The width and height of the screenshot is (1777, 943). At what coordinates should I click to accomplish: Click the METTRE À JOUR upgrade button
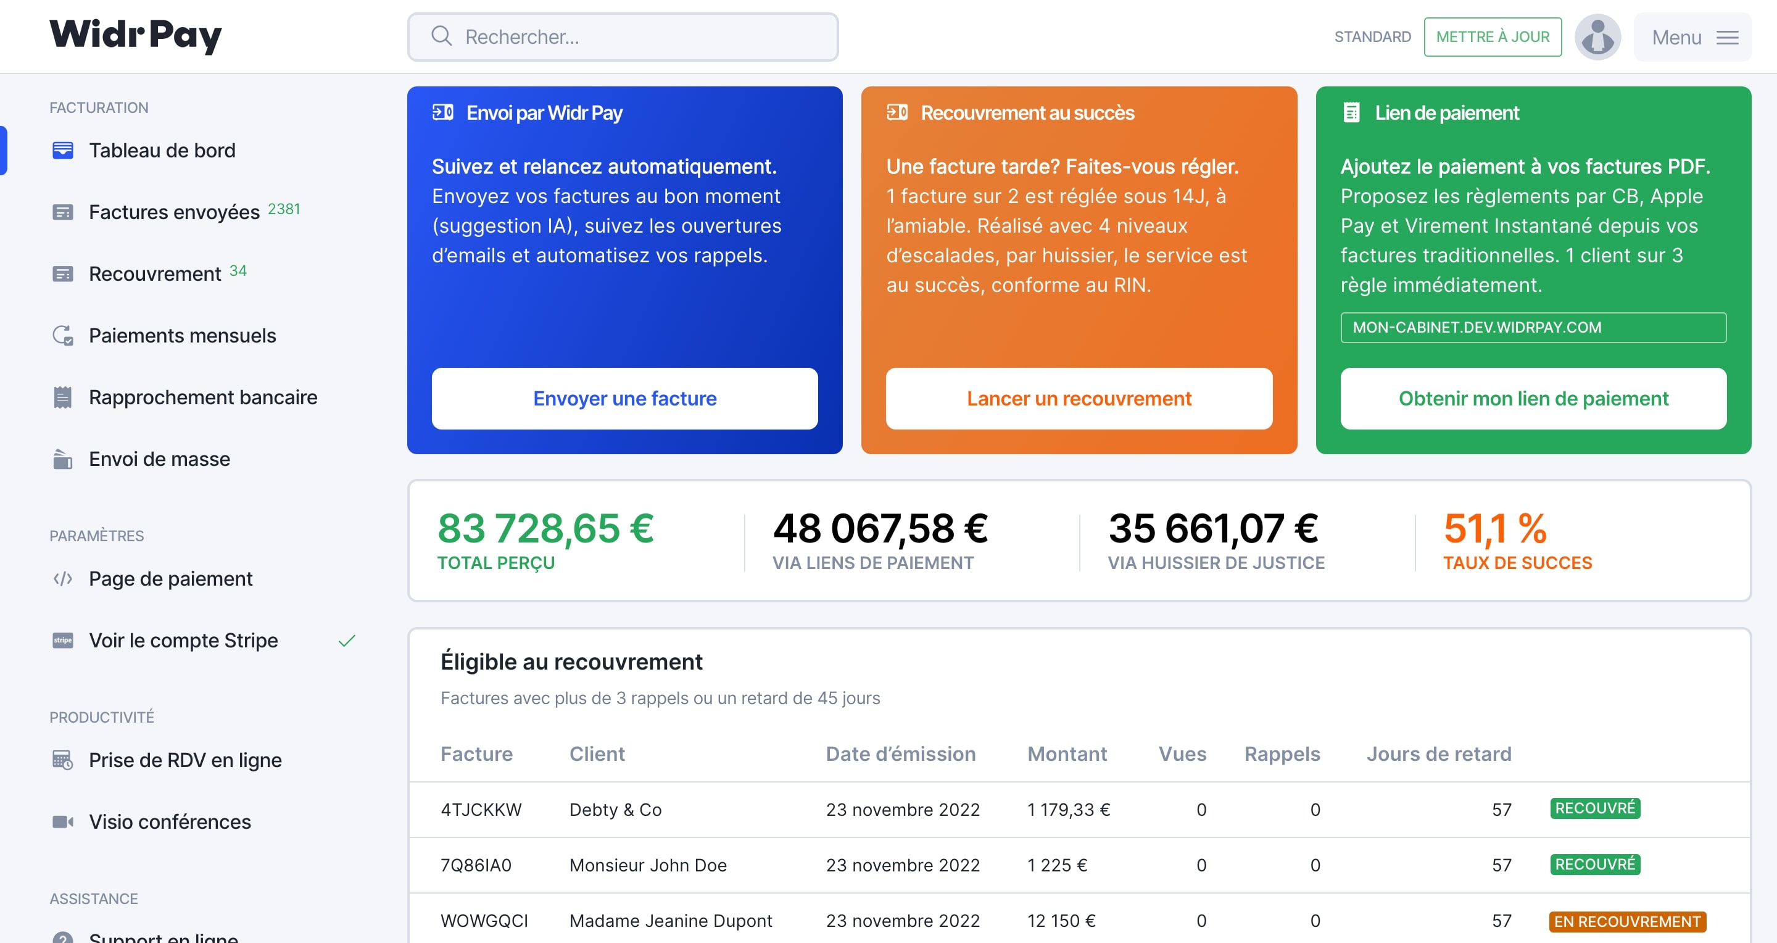click(x=1493, y=36)
